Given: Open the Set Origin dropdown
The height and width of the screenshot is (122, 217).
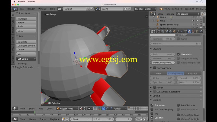Looking at the screenshot, I should pyautogui.click(x=26, y=59).
